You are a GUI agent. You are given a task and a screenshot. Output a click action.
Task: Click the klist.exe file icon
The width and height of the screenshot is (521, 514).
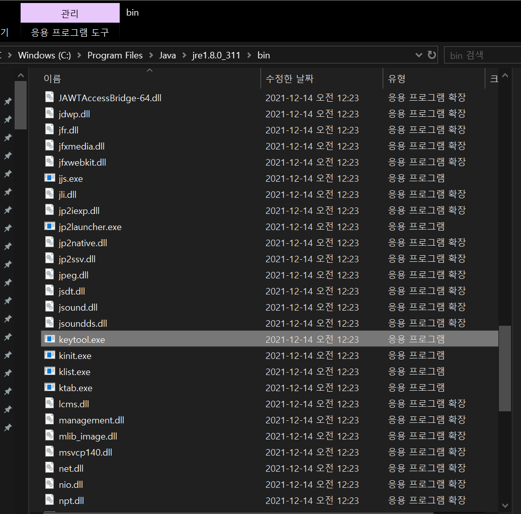click(x=49, y=372)
